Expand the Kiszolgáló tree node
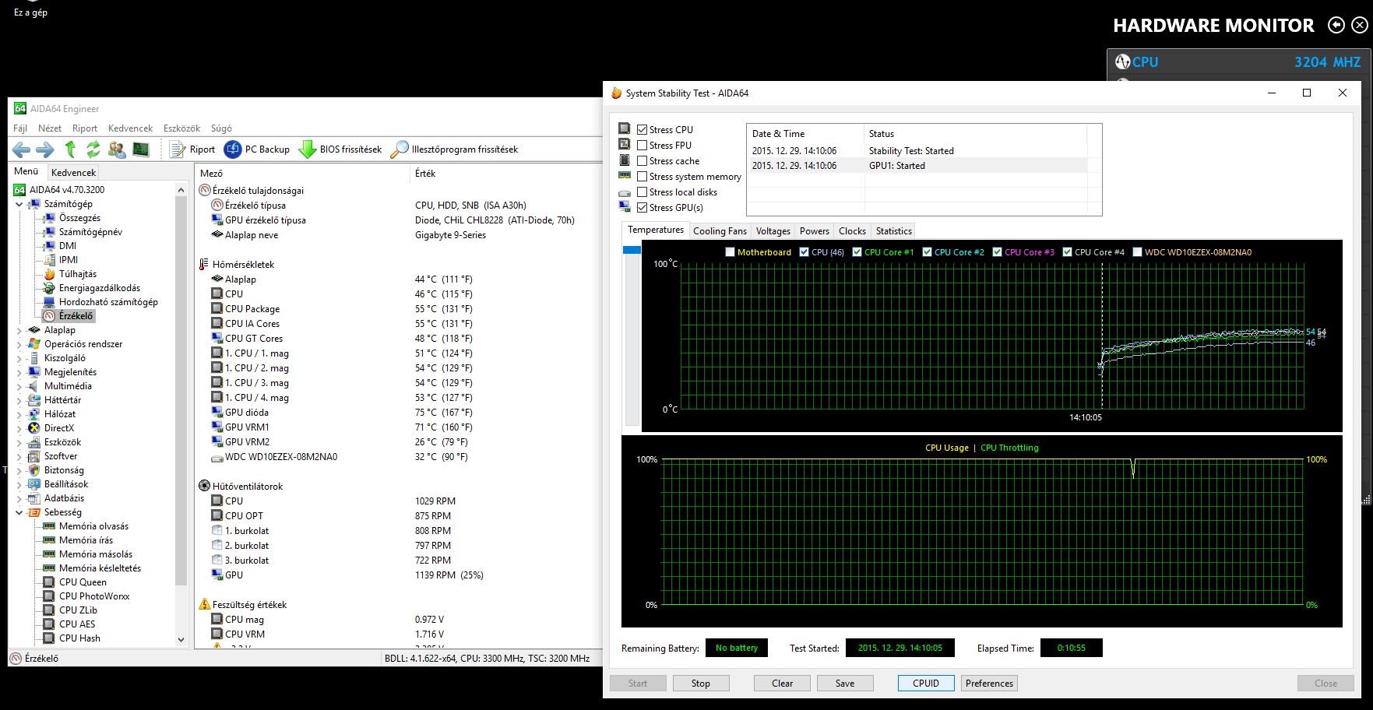The height and width of the screenshot is (710, 1373). click(19, 358)
